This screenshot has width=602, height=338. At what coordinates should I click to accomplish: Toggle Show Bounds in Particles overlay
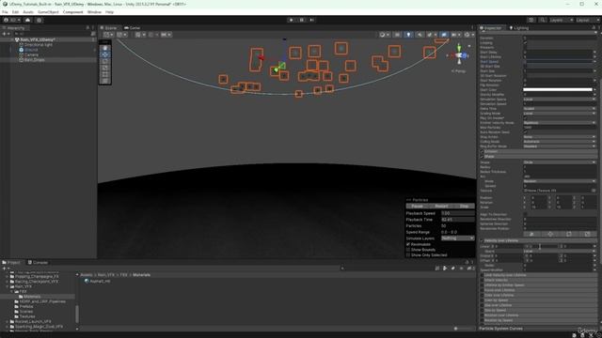408,250
